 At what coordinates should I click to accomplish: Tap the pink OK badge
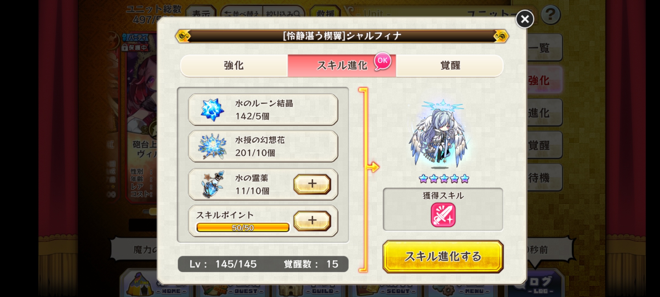click(x=383, y=61)
